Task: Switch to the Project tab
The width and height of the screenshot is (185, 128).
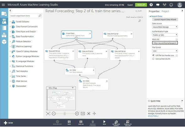Action: (165, 11)
